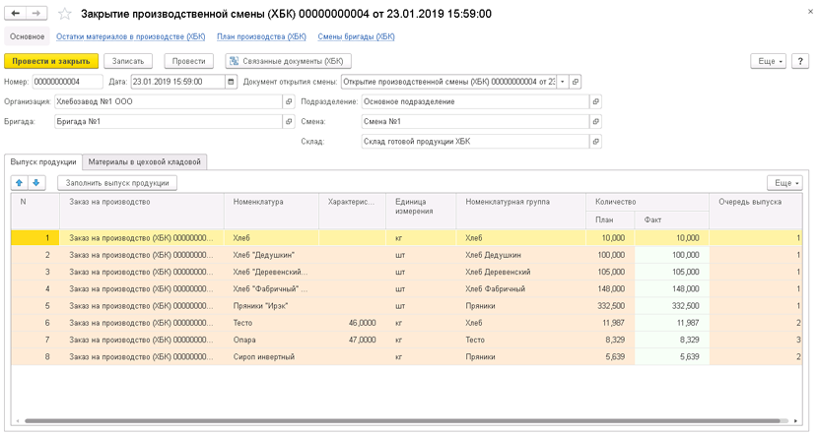Expand the shift opening document dropdown
This screenshot has width=818, height=435.
click(563, 82)
